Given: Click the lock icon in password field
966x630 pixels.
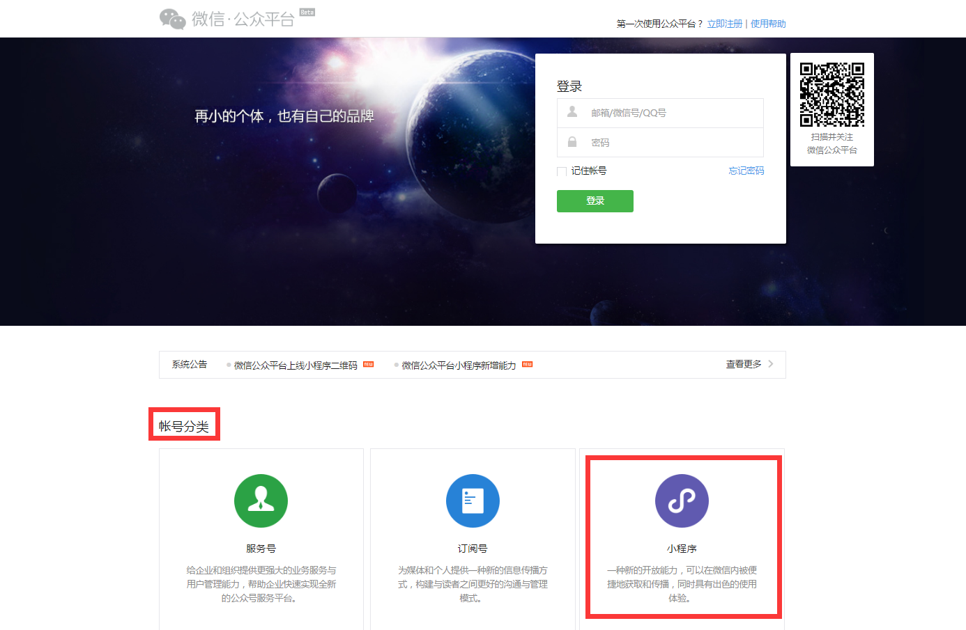Looking at the screenshot, I should click(x=572, y=142).
